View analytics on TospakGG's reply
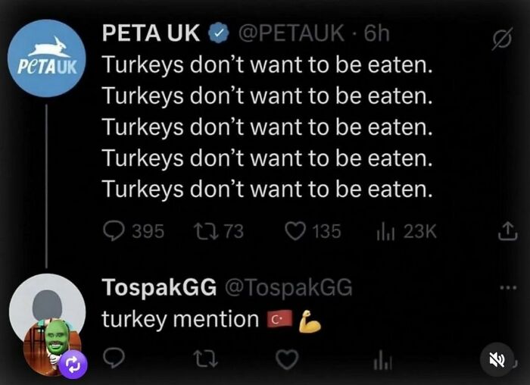 (383, 360)
